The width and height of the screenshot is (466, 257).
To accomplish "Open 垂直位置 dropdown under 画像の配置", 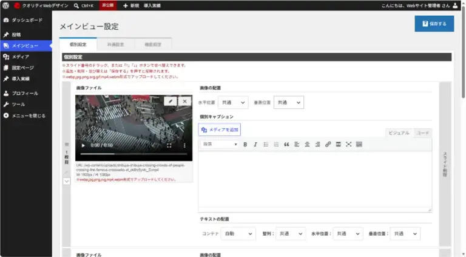I will click(289, 102).
